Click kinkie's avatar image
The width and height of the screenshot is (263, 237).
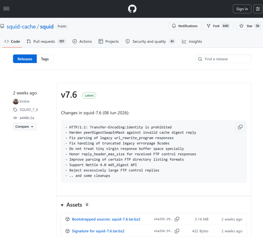pyautogui.click(x=16, y=101)
